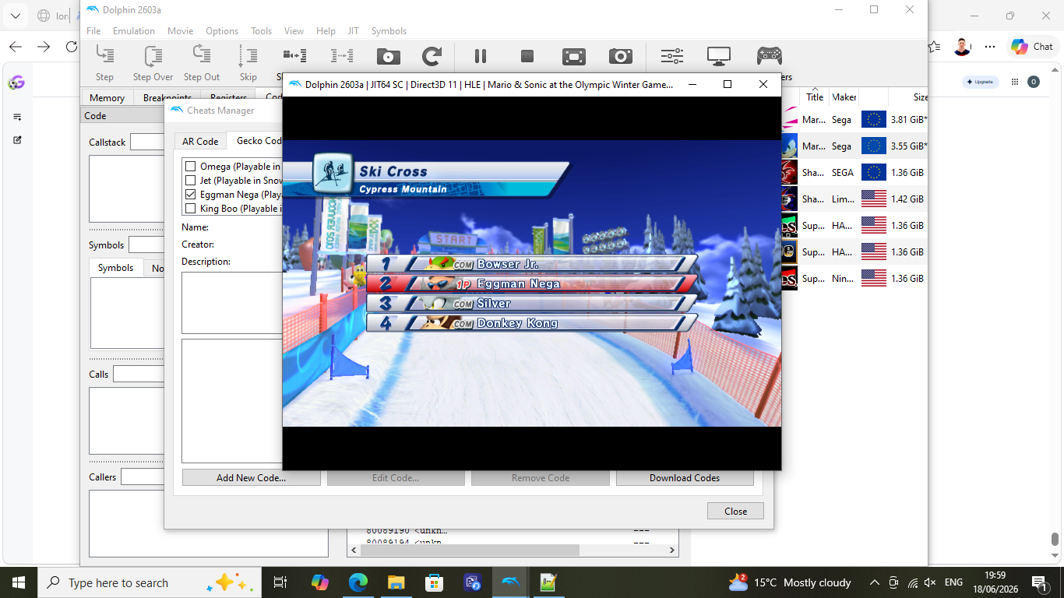Click the Callstack input field
The image size is (1064, 598).
coord(147,142)
